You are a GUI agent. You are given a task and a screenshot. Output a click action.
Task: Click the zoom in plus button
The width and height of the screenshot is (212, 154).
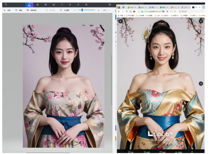click(x=98, y=10)
